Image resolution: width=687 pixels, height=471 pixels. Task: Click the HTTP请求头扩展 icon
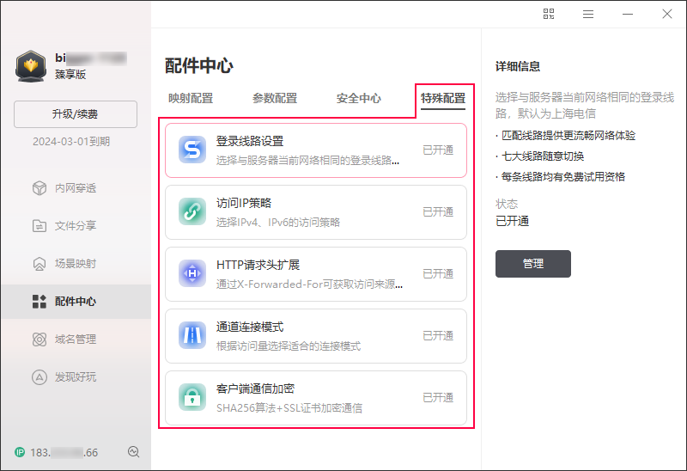(192, 273)
